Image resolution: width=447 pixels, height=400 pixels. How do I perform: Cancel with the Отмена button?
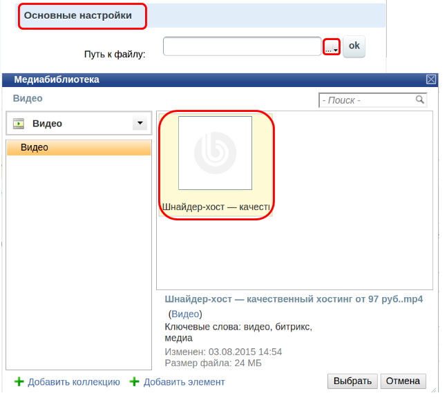pyautogui.click(x=403, y=381)
